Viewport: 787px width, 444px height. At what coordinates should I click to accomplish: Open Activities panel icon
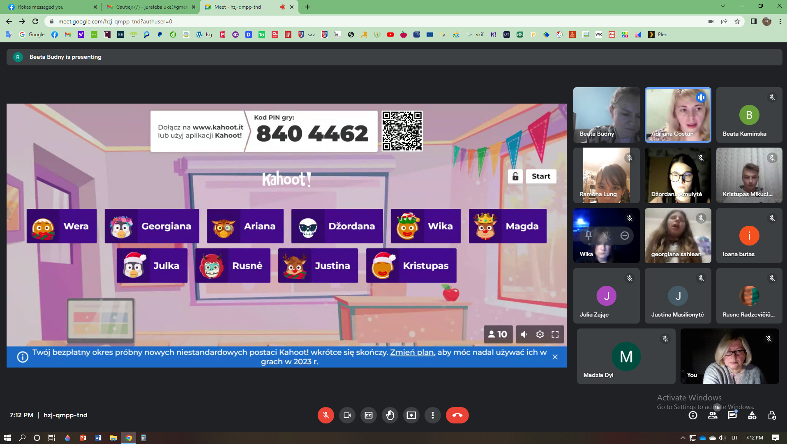pyautogui.click(x=752, y=415)
